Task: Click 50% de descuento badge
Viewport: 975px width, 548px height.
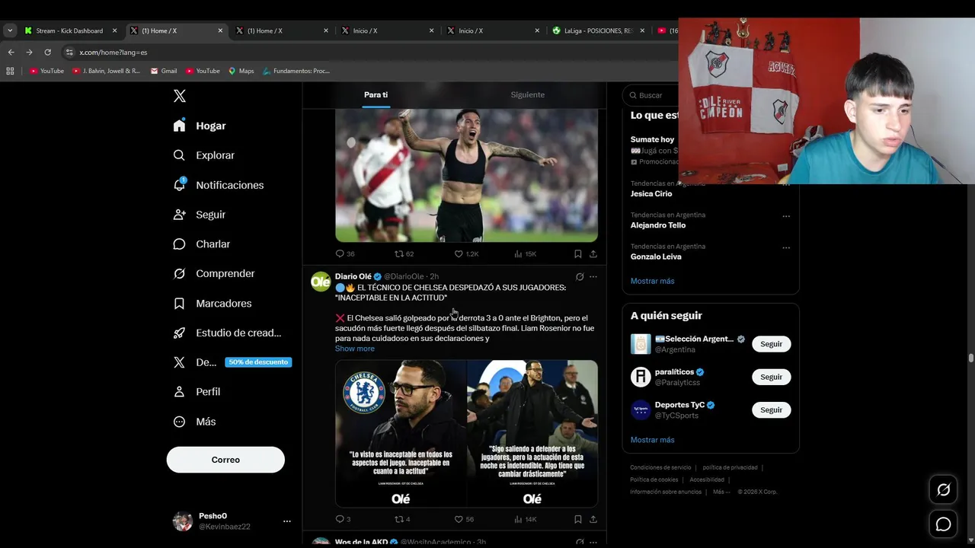Action: tap(258, 362)
